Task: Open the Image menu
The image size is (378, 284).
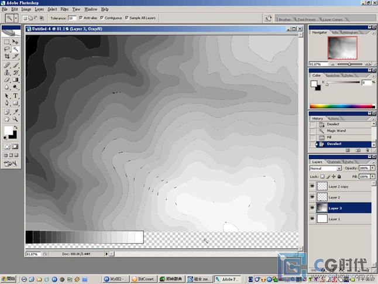Action: (x=26, y=9)
